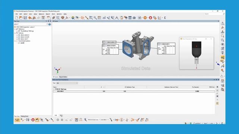Switch to the Report Editor tab

pos(63,77)
